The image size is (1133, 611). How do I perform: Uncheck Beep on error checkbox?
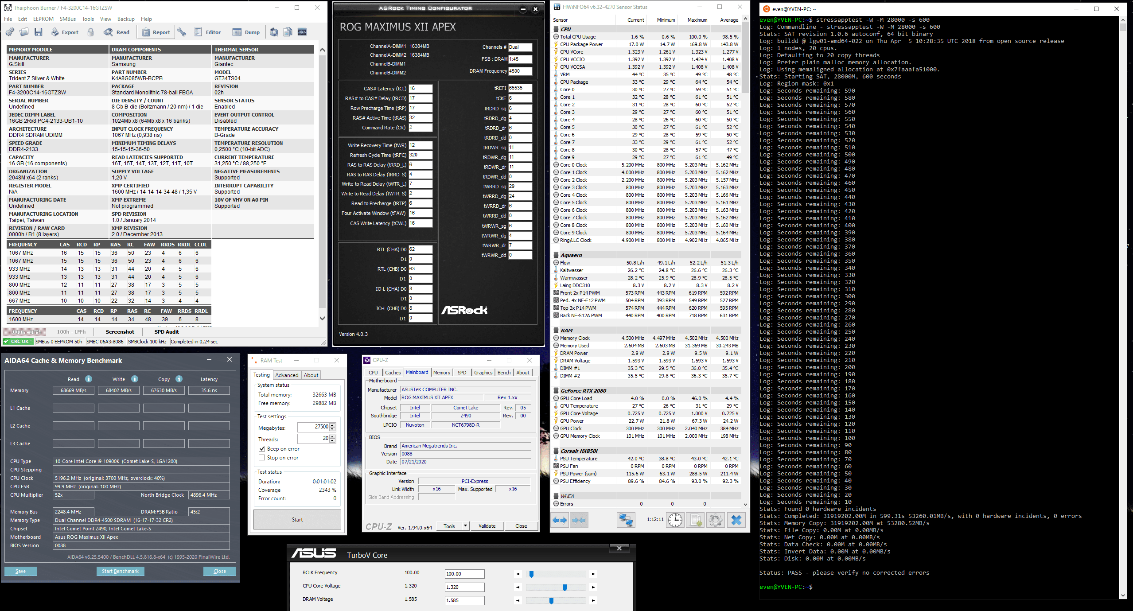pos(262,449)
